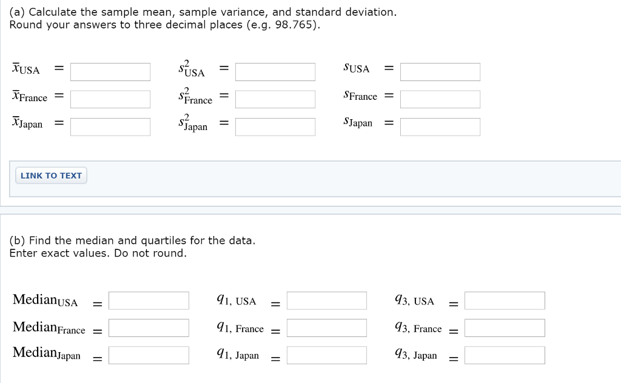Click the Median France input box

(x=149, y=327)
